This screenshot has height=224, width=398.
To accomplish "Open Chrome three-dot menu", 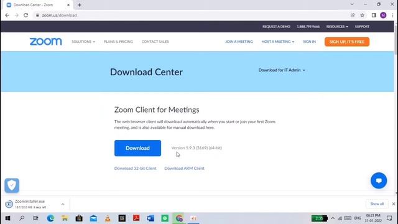I will 392,15.
